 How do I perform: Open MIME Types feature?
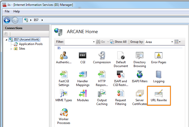(64, 96)
